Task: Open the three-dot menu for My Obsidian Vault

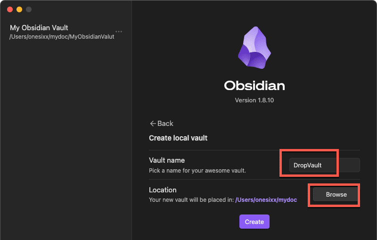Action: [x=119, y=32]
